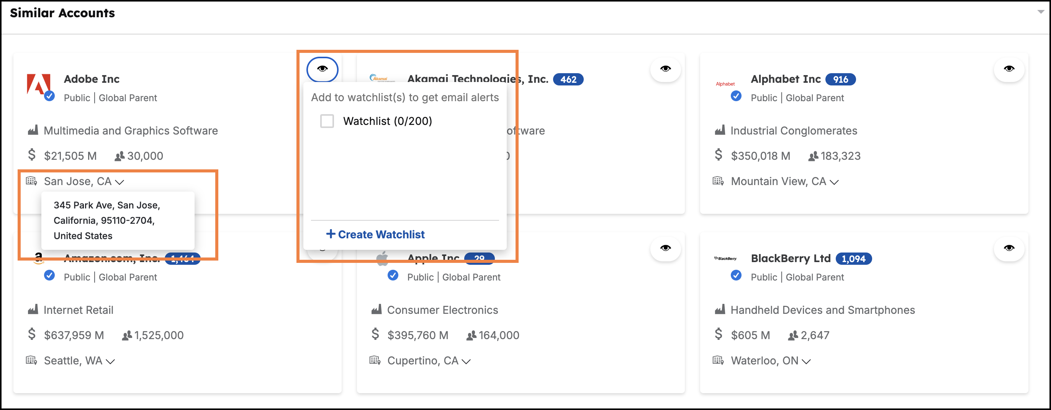Toggle watchlist eye on BlackBerry Ltd card

click(x=1009, y=248)
